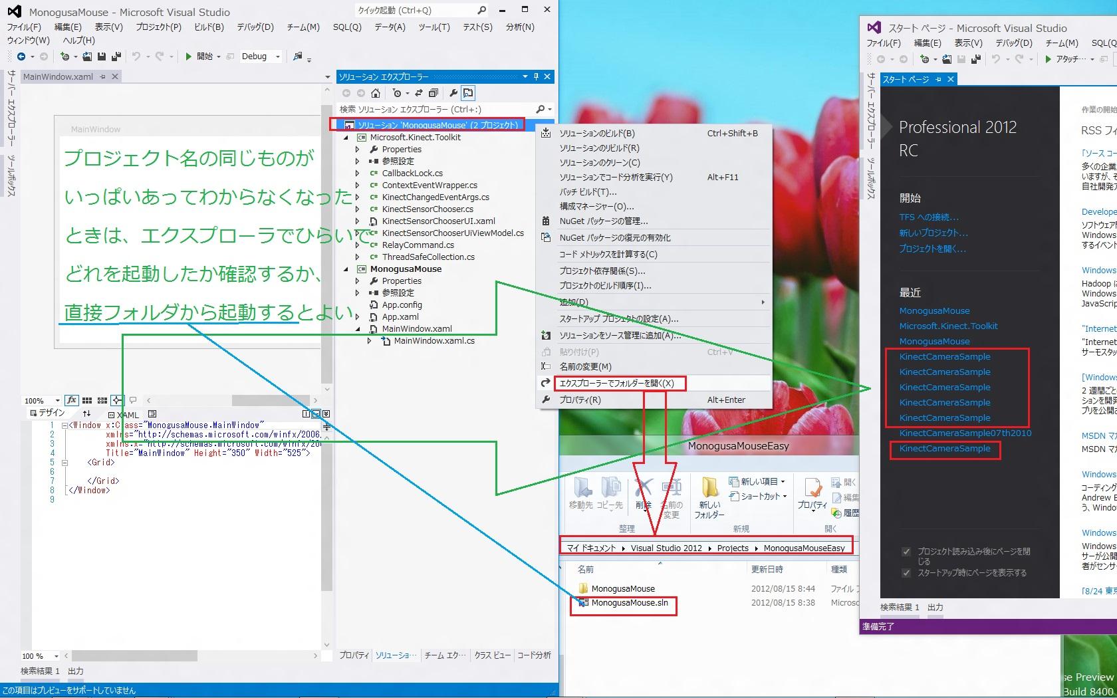Click the open file icon in MonogusaMouse toolbar
The width and height of the screenshot is (1117, 698).
tap(88, 57)
